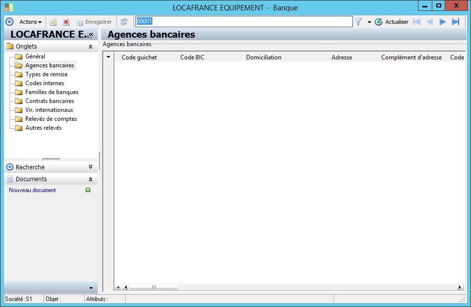The height and width of the screenshot is (307, 471).
Task: Open the filter dropdown arrow
Action: [369, 22]
